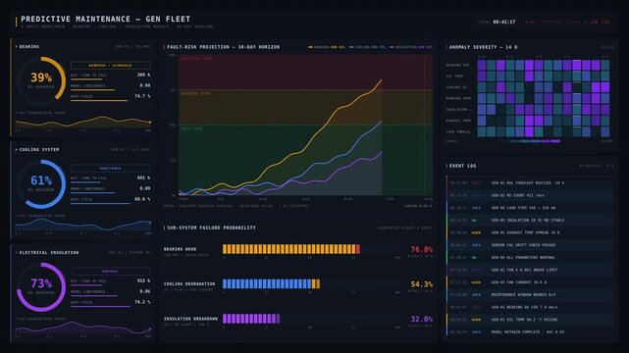Click the local time 08:41:17 readout

pyautogui.click(x=504, y=22)
